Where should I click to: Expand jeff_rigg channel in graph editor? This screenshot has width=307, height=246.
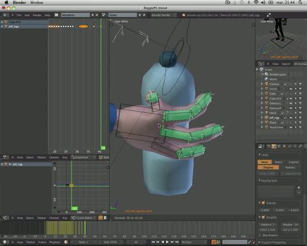[2, 164]
